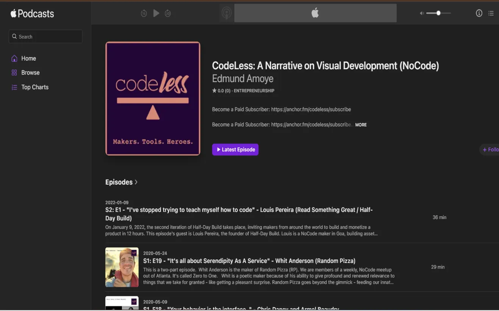This screenshot has width=499, height=311.
Task: Click the 29 min duration label
Action: (x=438, y=267)
